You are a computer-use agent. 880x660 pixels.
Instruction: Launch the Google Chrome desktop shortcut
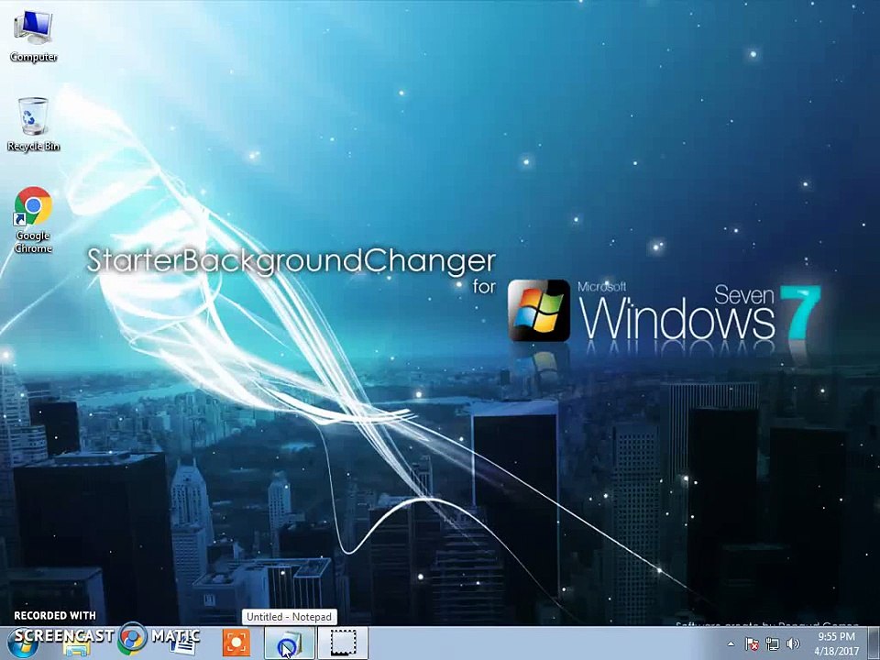click(33, 220)
